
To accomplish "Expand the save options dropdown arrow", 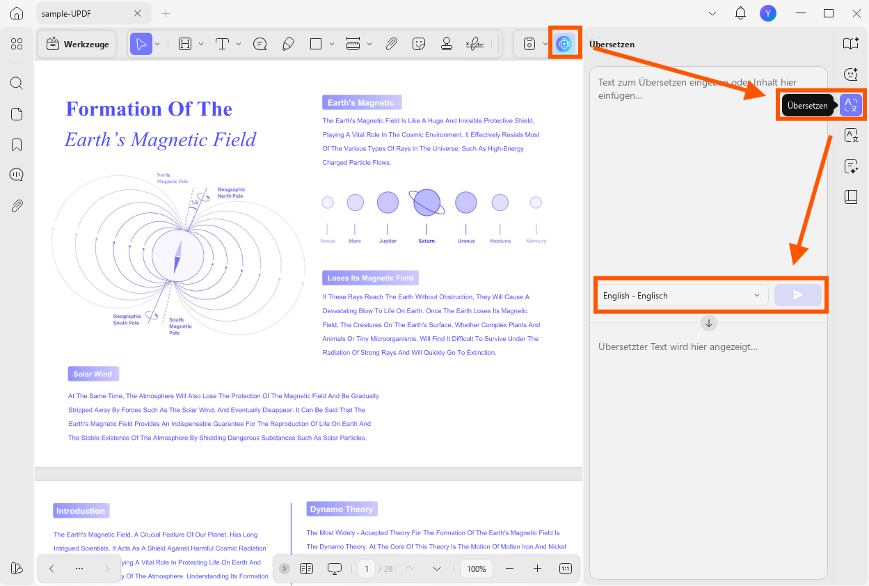I will pyautogui.click(x=545, y=44).
